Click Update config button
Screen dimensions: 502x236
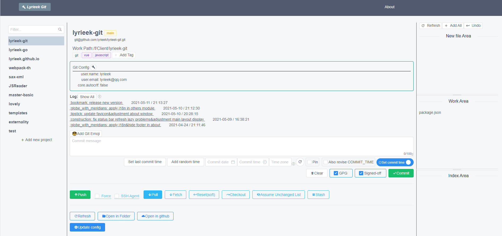click(x=87, y=227)
